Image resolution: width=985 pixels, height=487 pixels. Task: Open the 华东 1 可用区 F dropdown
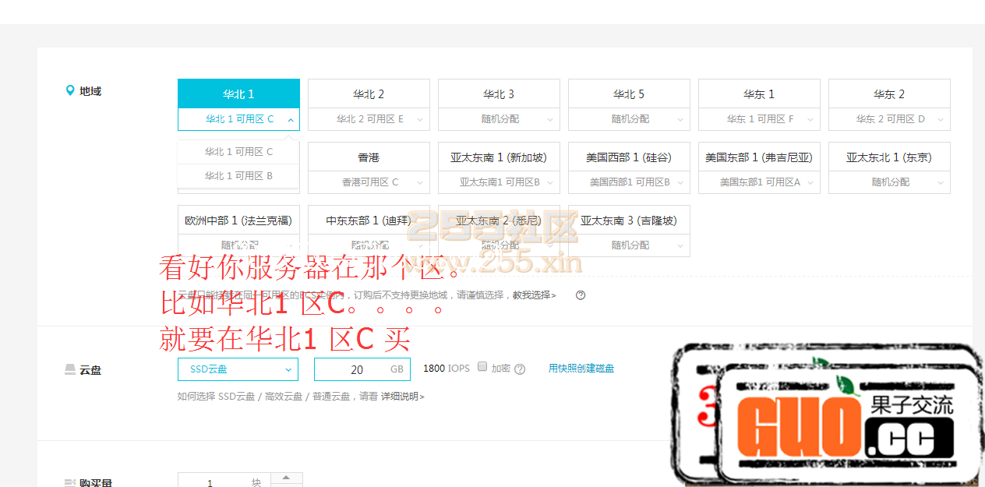click(x=810, y=122)
